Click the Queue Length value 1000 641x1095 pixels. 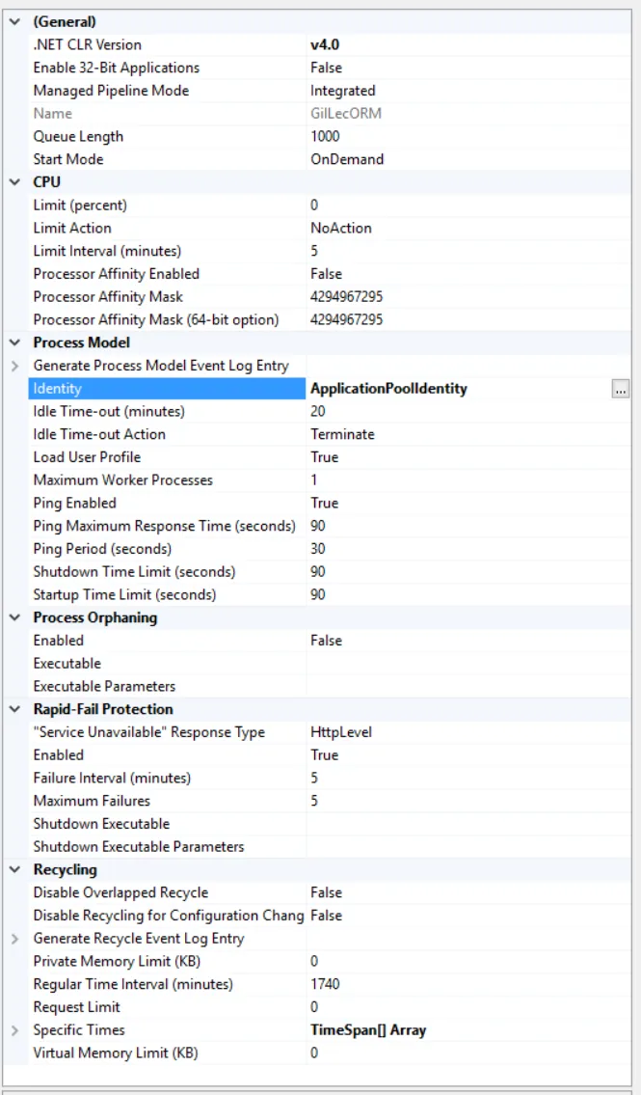tap(325, 136)
